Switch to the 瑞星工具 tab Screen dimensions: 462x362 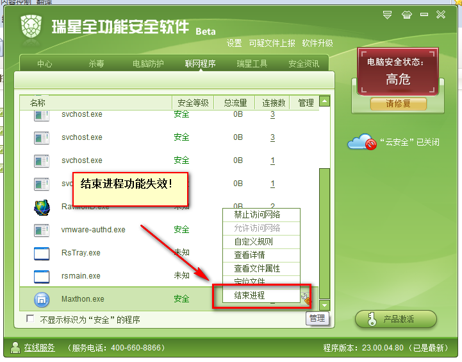252,64
